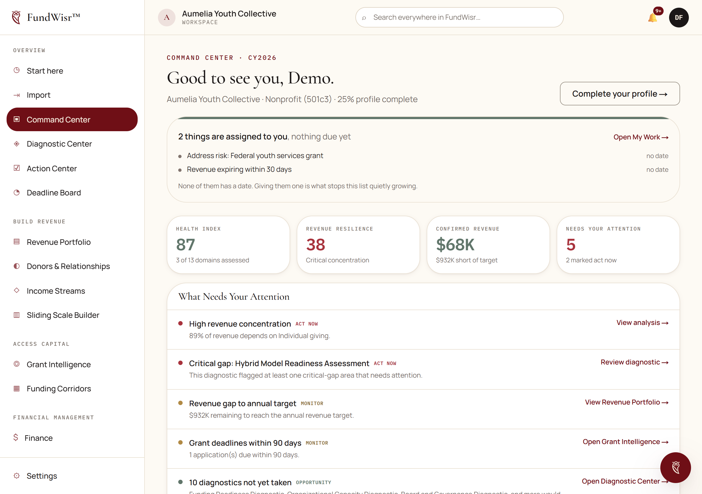Screen dimensions: 702x494
Task: Click the Donors & Relationships half-circle icon
Action: [17, 266]
